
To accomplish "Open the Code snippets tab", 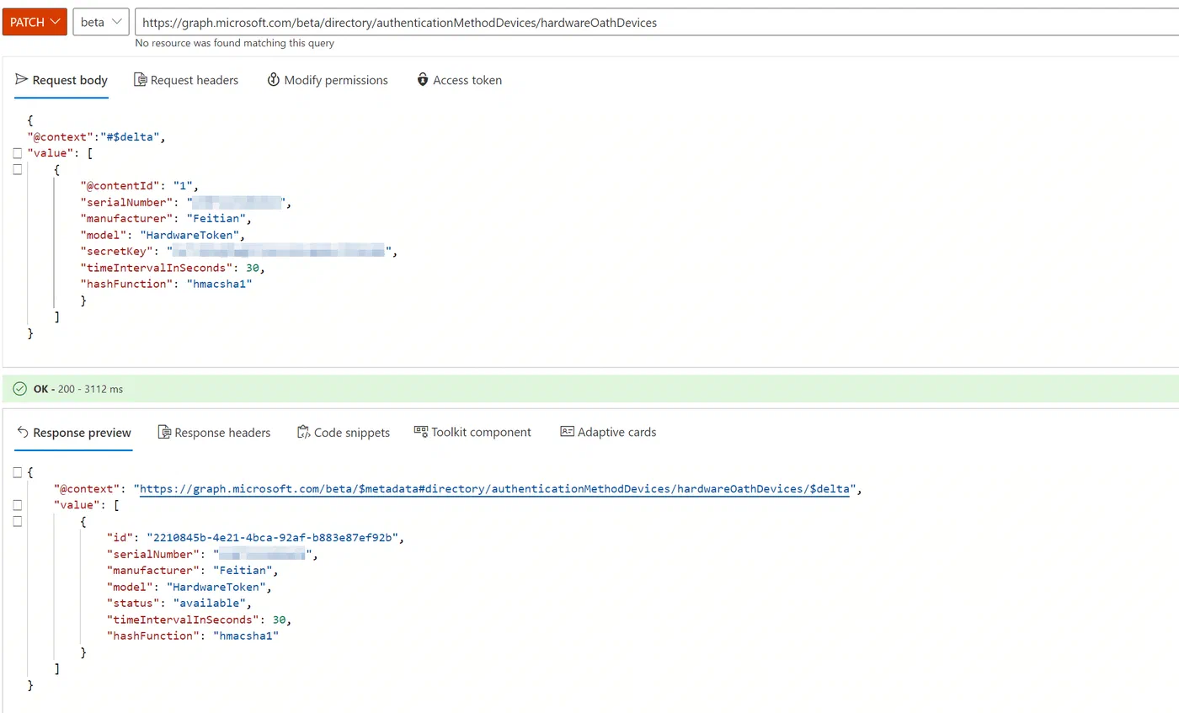I will 344,432.
